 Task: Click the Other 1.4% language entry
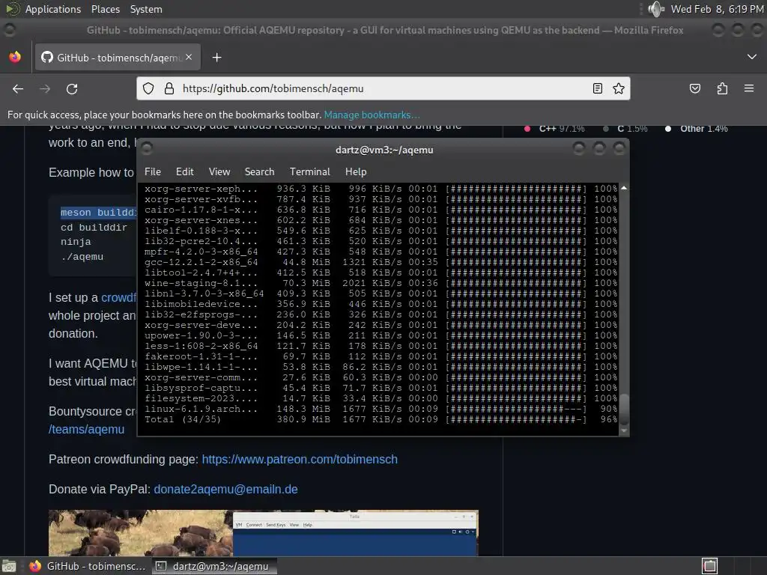[697, 129]
